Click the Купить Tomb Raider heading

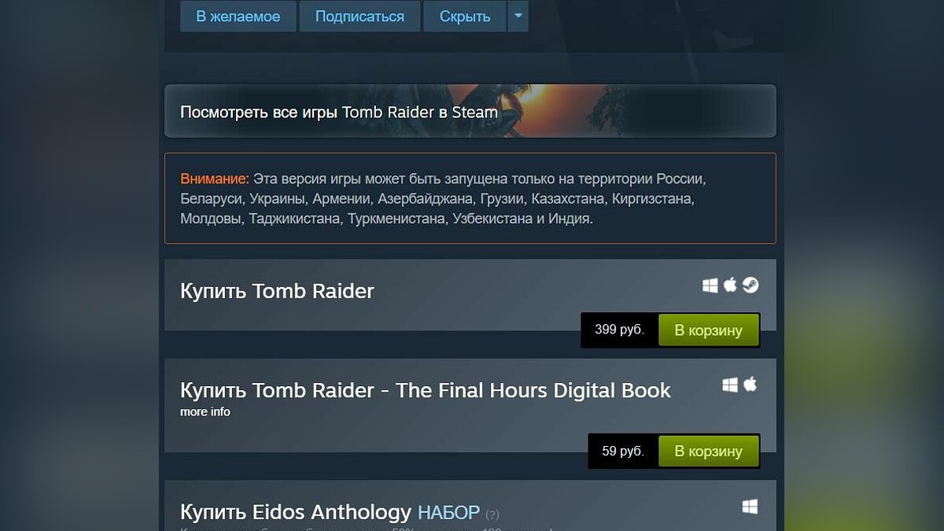coord(277,291)
